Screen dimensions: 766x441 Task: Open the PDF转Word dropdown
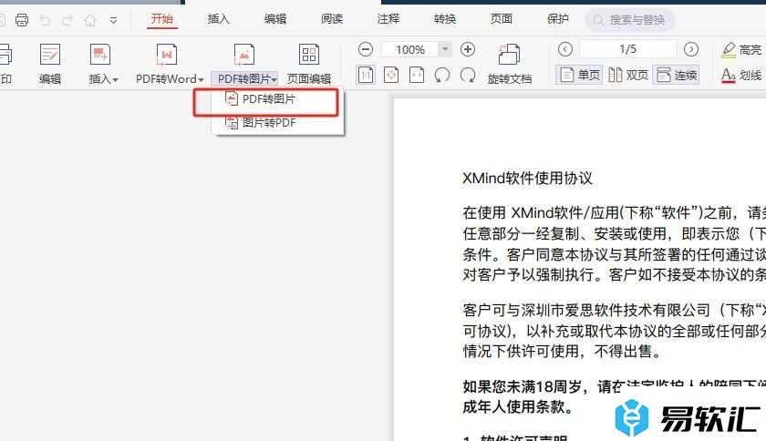point(170,64)
